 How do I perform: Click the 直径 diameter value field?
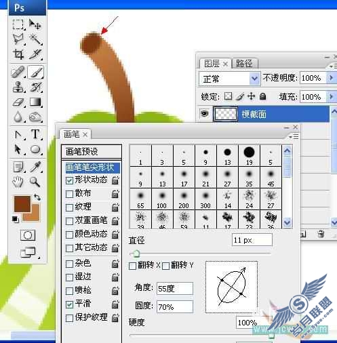pyautogui.click(x=252, y=240)
